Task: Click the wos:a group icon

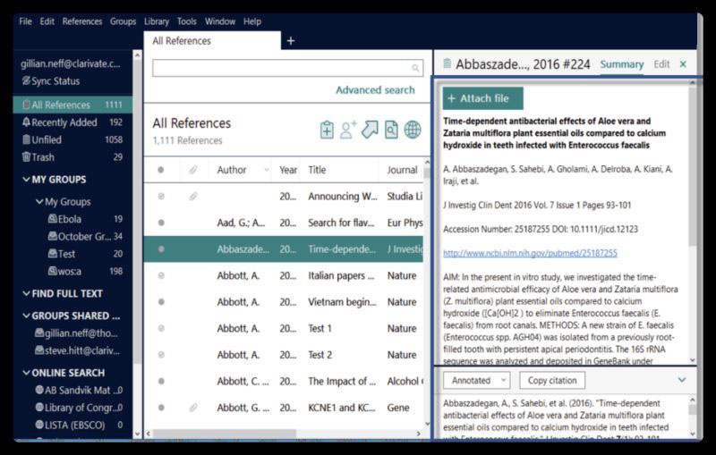Action: coord(53,271)
